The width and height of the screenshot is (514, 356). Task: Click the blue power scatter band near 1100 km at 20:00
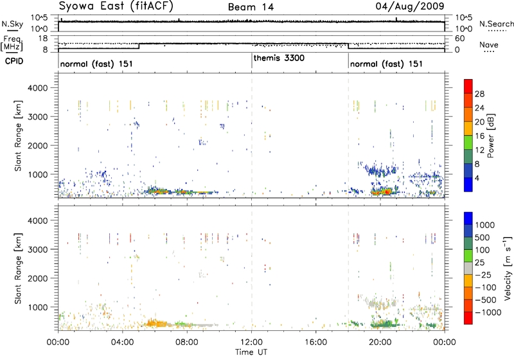click(380, 170)
